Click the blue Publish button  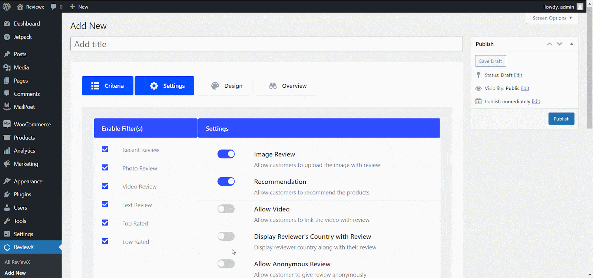pyautogui.click(x=561, y=119)
